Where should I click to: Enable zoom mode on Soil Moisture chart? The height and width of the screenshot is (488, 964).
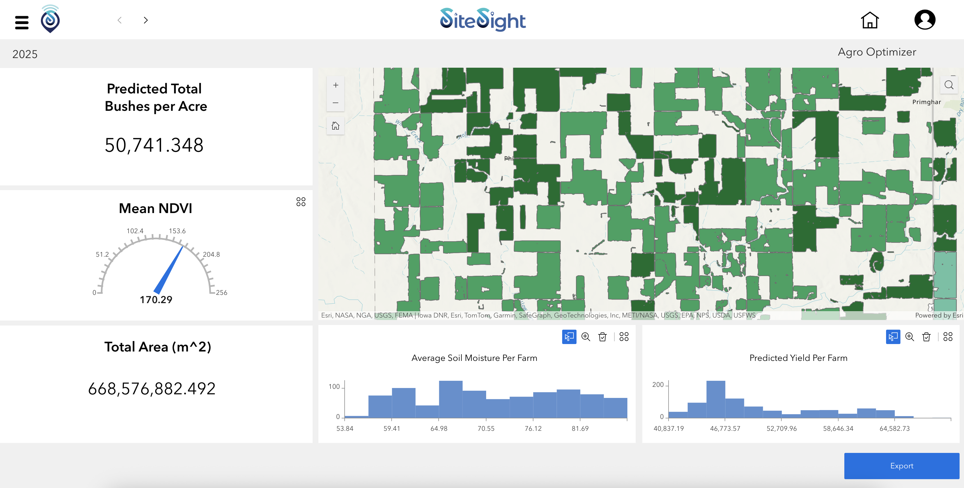586,337
